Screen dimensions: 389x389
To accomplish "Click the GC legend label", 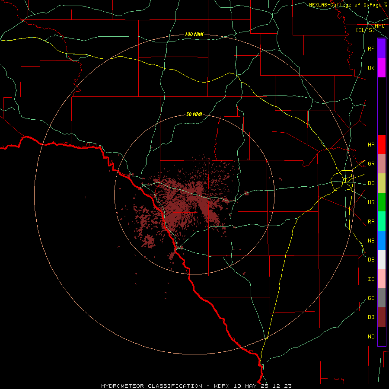I will coord(371,298).
